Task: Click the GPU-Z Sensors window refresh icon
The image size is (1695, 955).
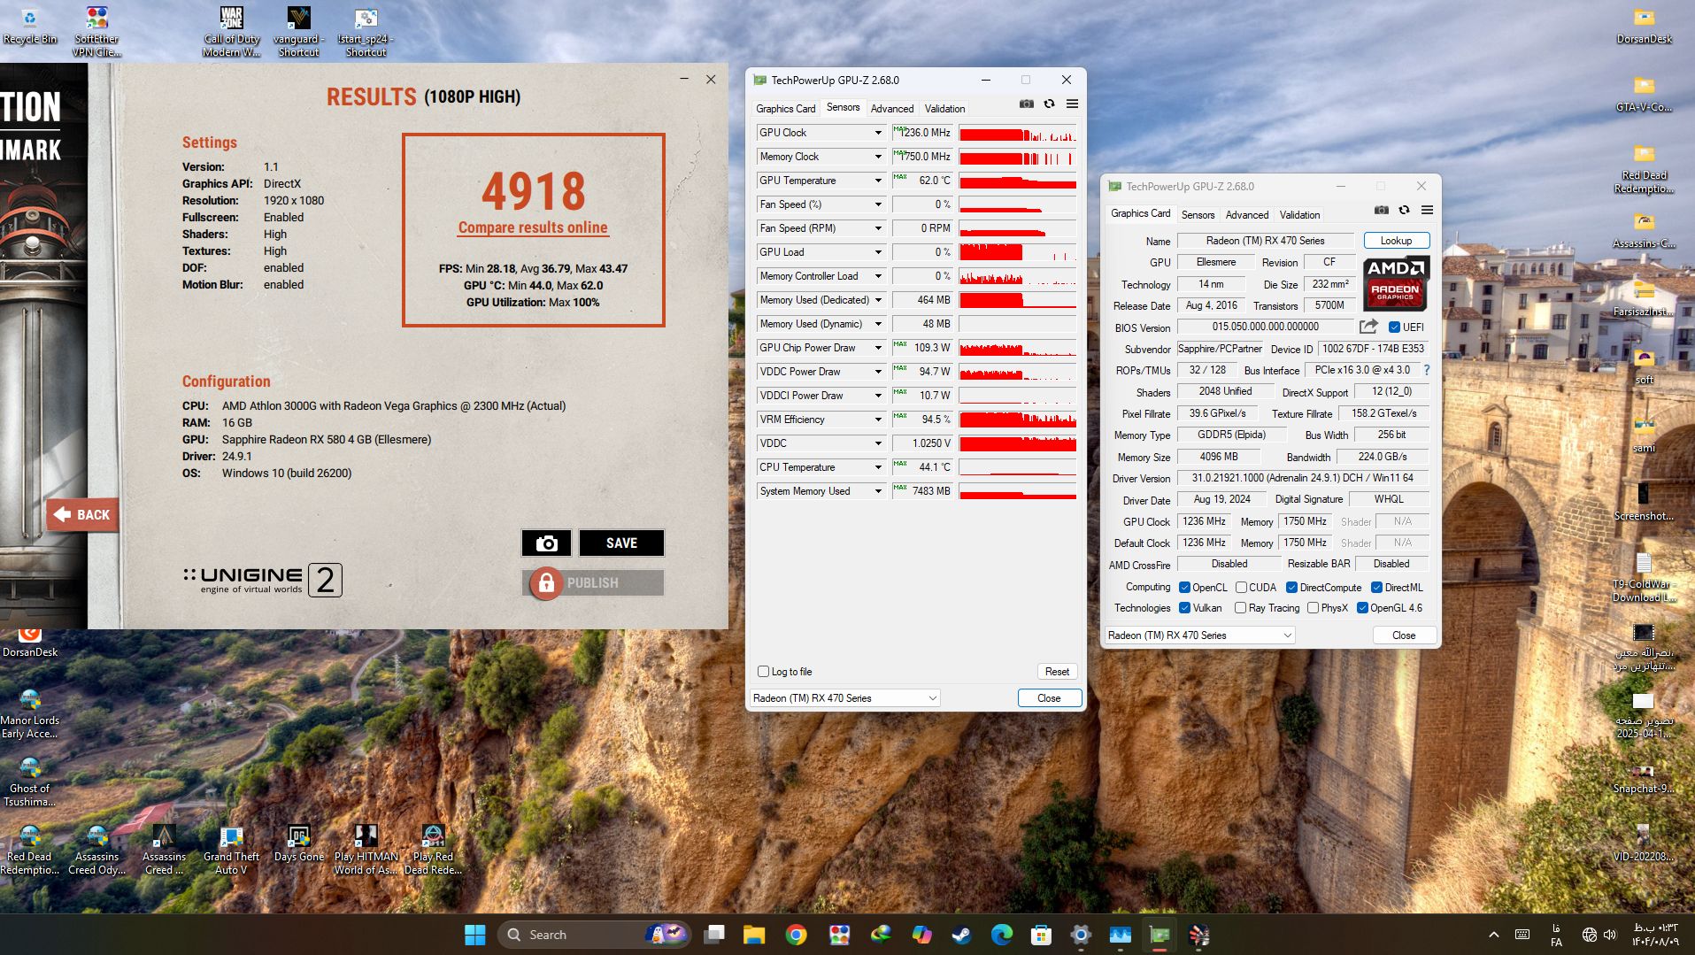Action: click(1049, 104)
